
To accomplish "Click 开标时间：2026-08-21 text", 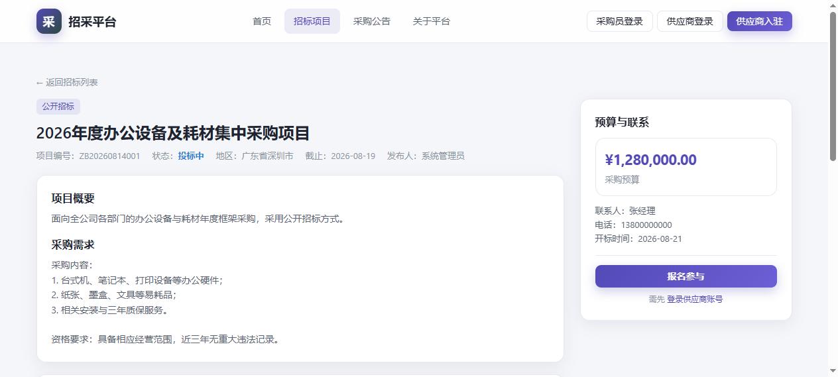I will [638, 239].
